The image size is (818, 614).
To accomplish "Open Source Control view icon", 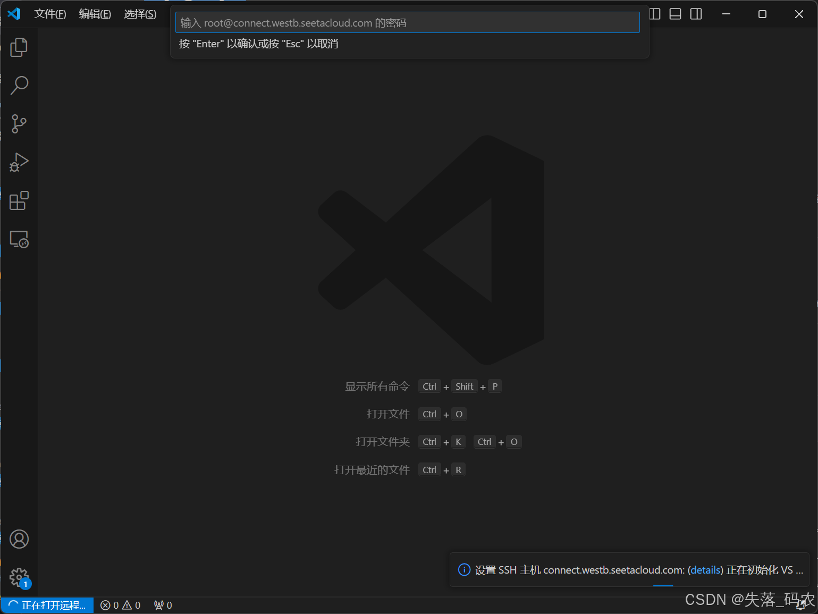I will [19, 124].
